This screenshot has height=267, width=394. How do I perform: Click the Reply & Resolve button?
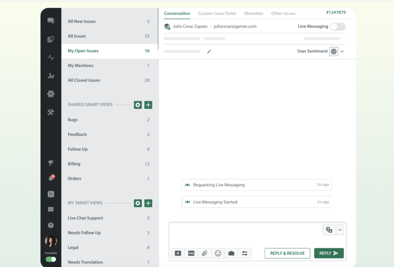point(287,253)
